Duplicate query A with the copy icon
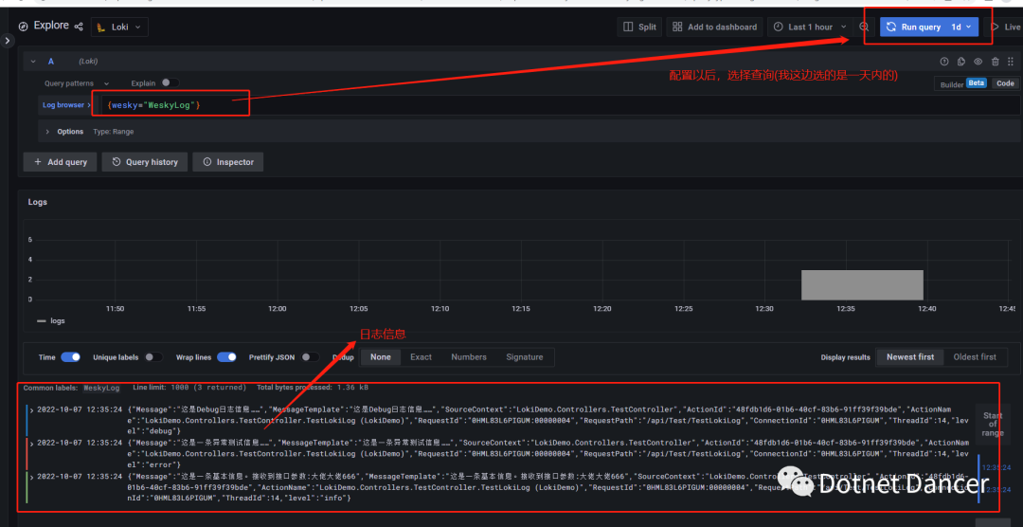The width and height of the screenshot is (1023, 527). pyautogui.click(x=961, y=62)
